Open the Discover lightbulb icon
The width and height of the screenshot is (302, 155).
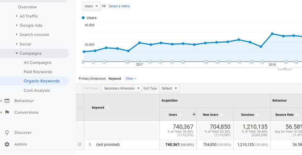pos(7,133)
